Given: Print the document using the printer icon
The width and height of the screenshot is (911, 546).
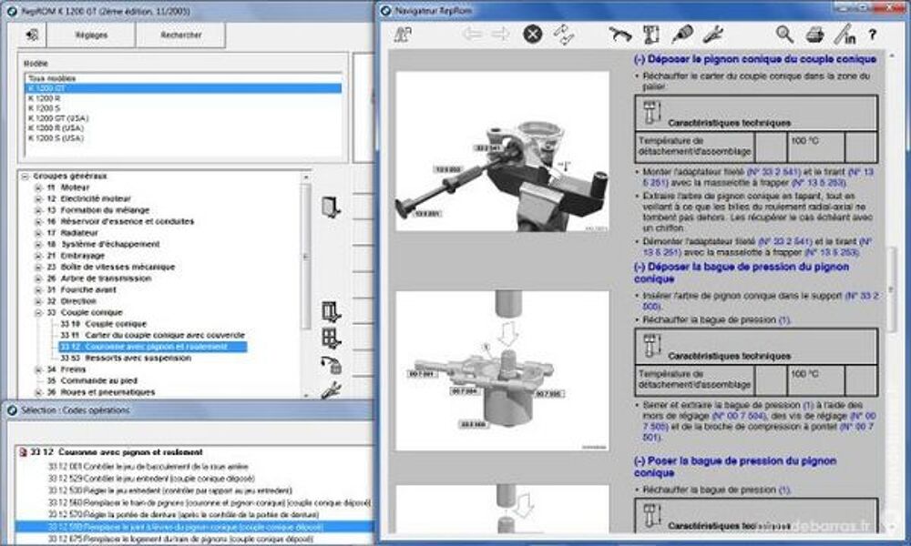Looking at the screenshot, I should 817,35.
